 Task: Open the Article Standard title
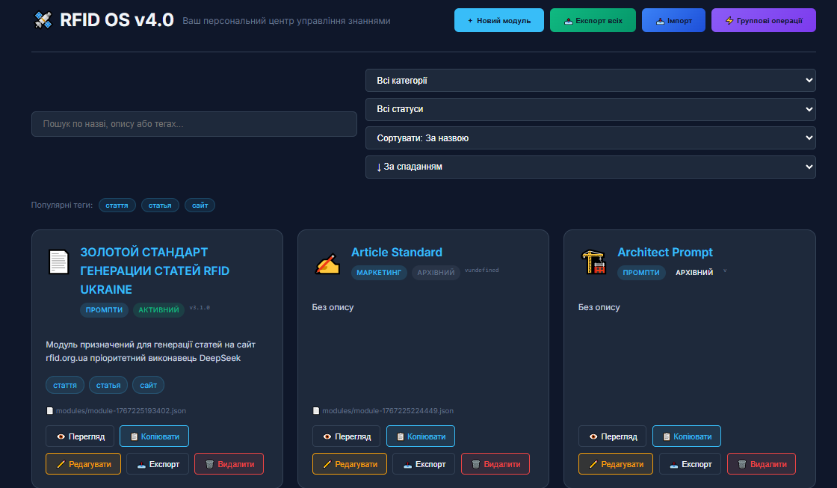coord(397,252)
